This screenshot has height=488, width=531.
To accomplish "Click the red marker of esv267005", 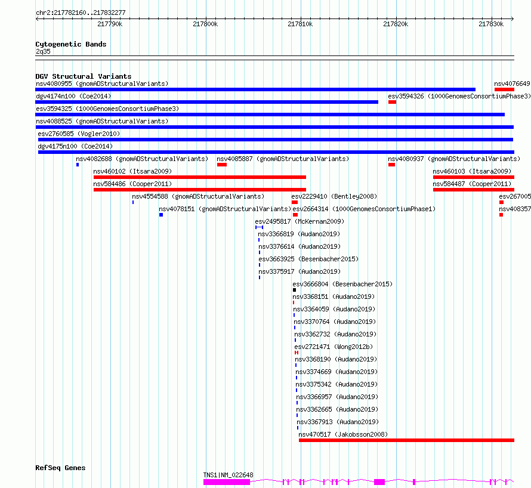I will click(x=502, y=202).
